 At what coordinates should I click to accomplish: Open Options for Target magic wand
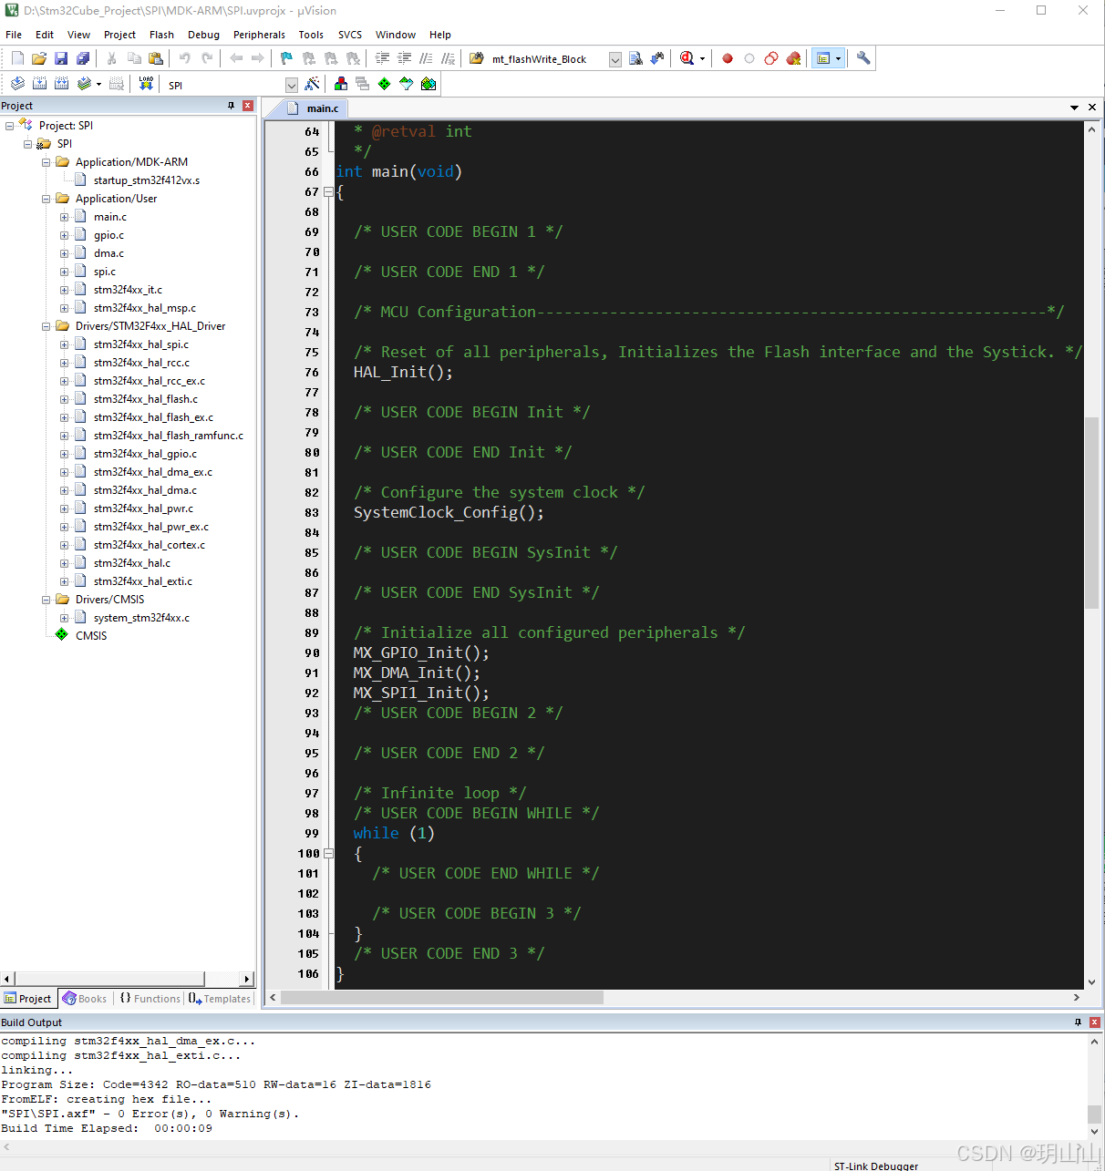[x=313, y=84]
